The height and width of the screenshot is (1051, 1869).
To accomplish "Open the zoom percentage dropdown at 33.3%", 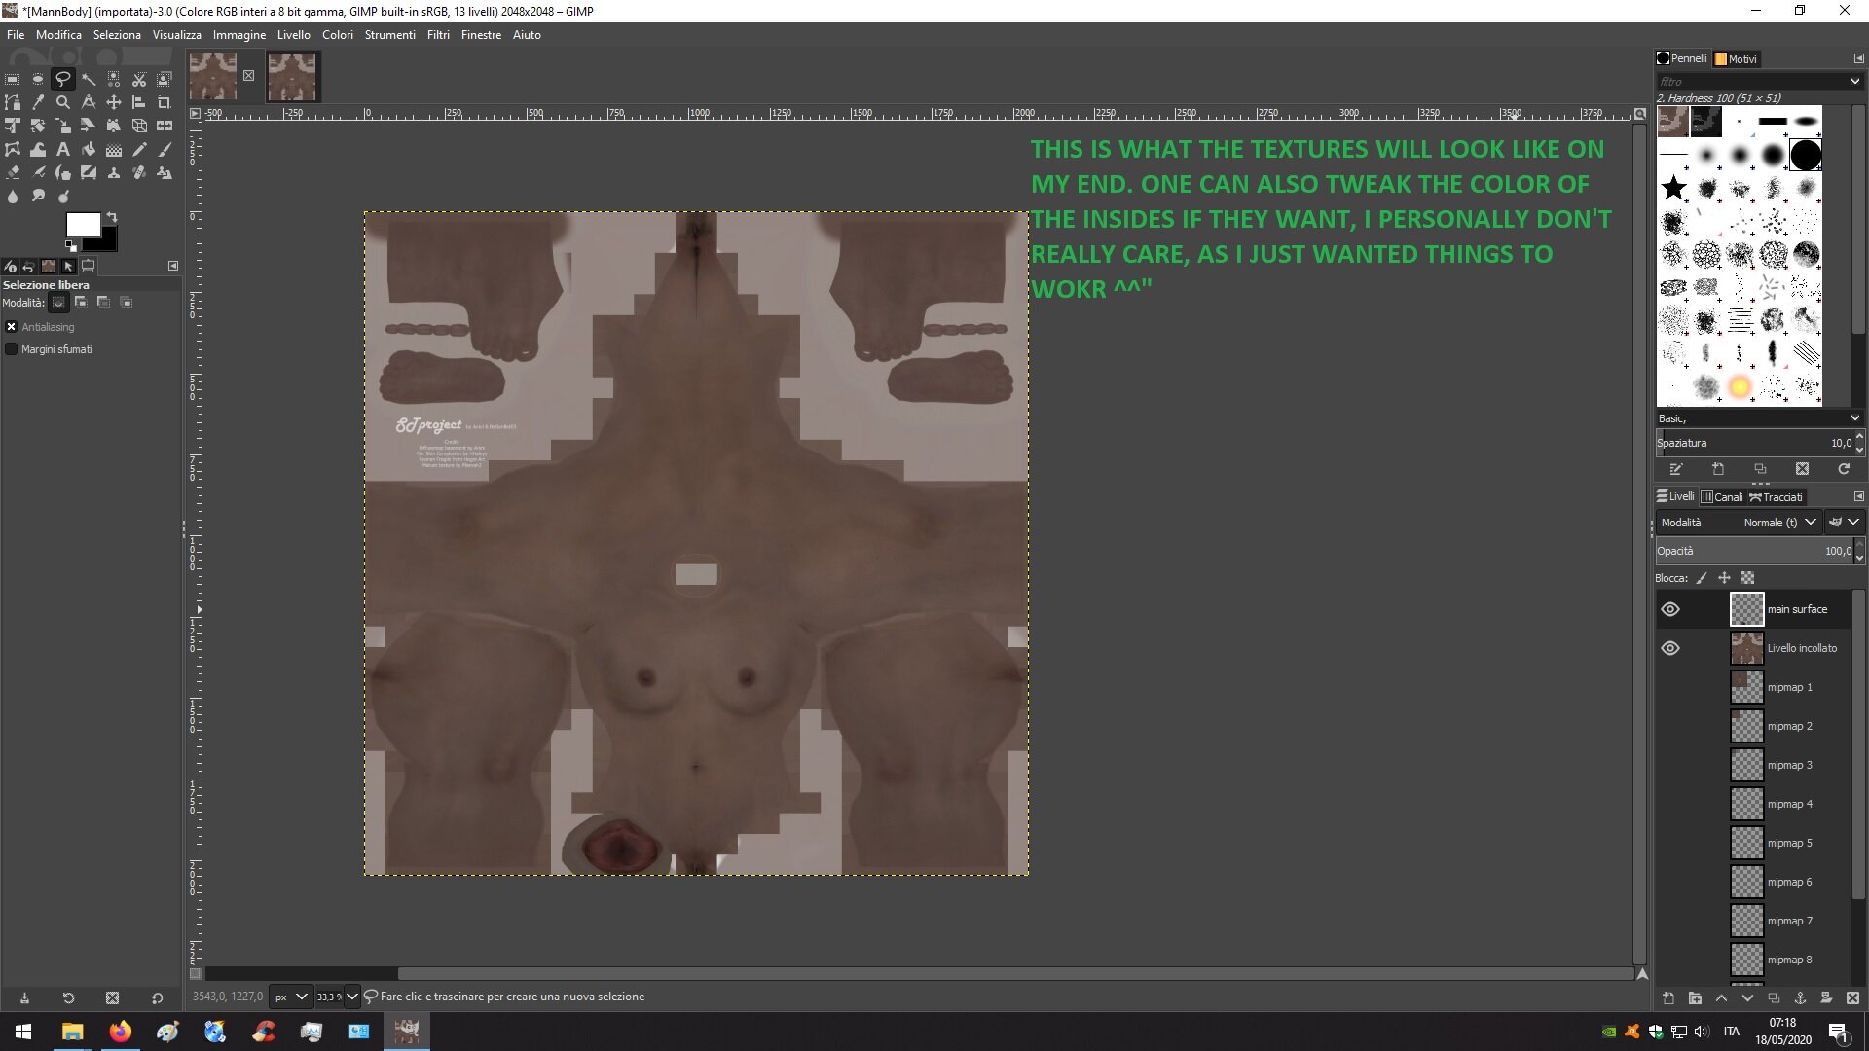I will click(x=351, y=997).
